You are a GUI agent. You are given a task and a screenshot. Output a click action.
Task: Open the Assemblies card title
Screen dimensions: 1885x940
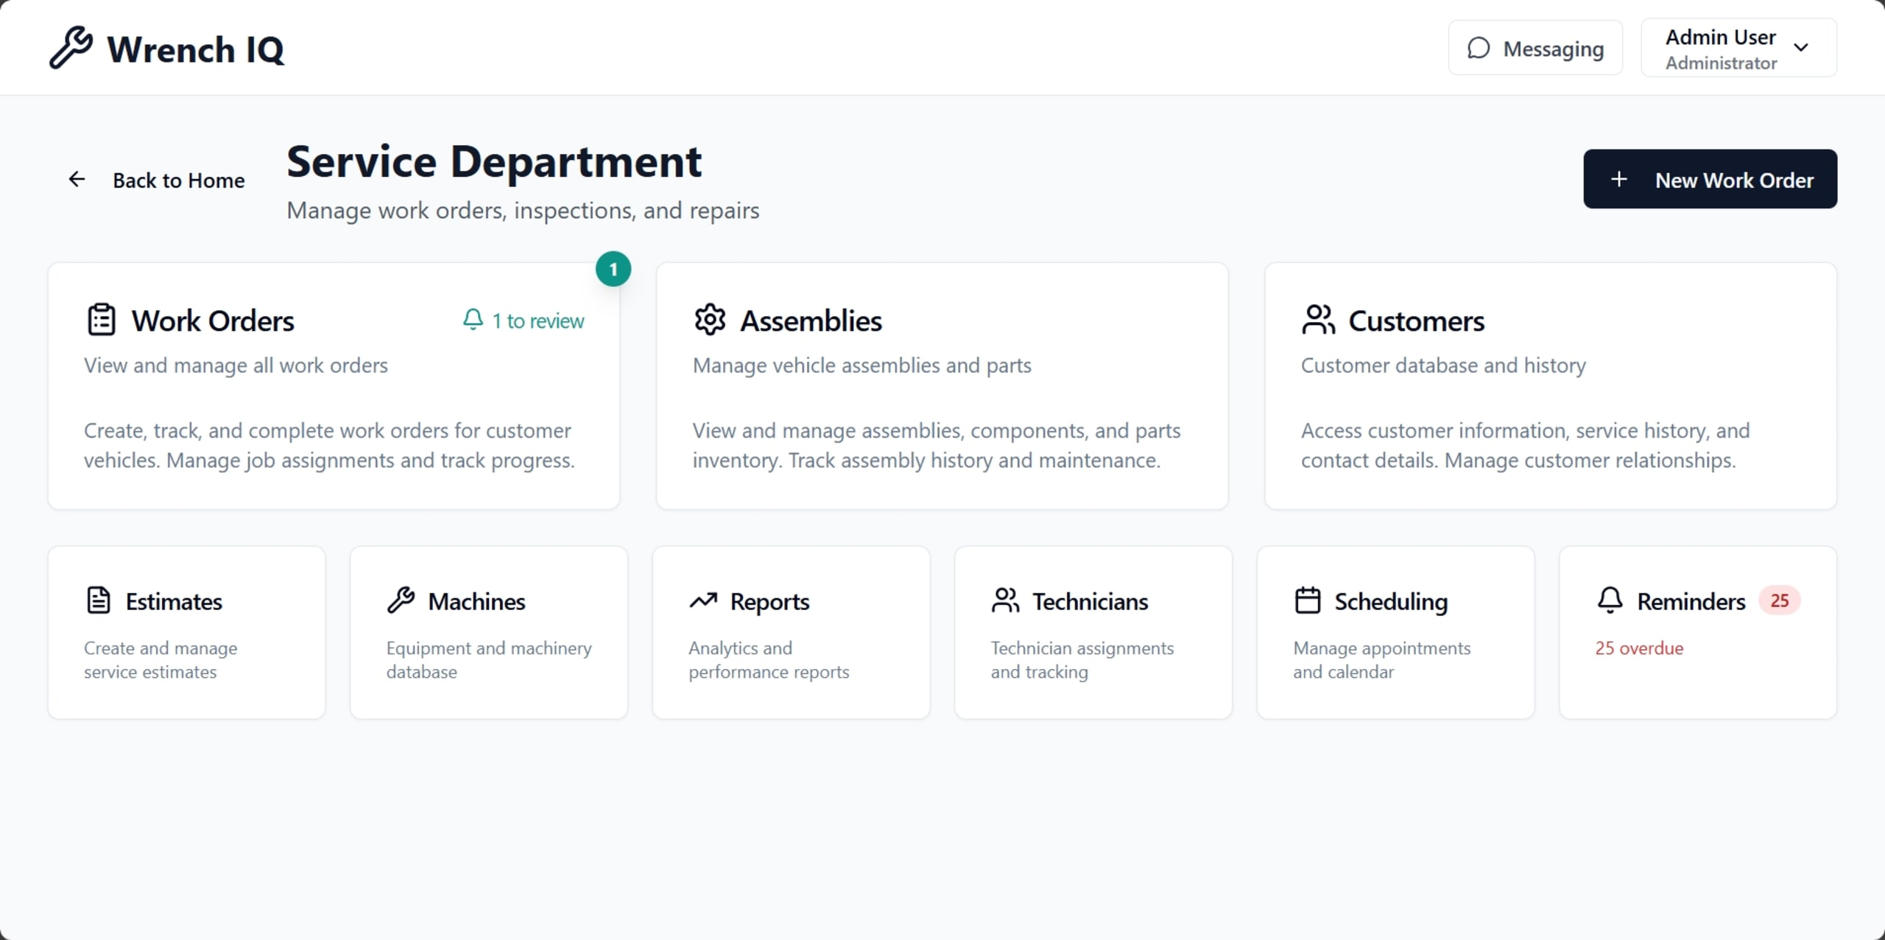pyautogui.click(x=811, y=320)
